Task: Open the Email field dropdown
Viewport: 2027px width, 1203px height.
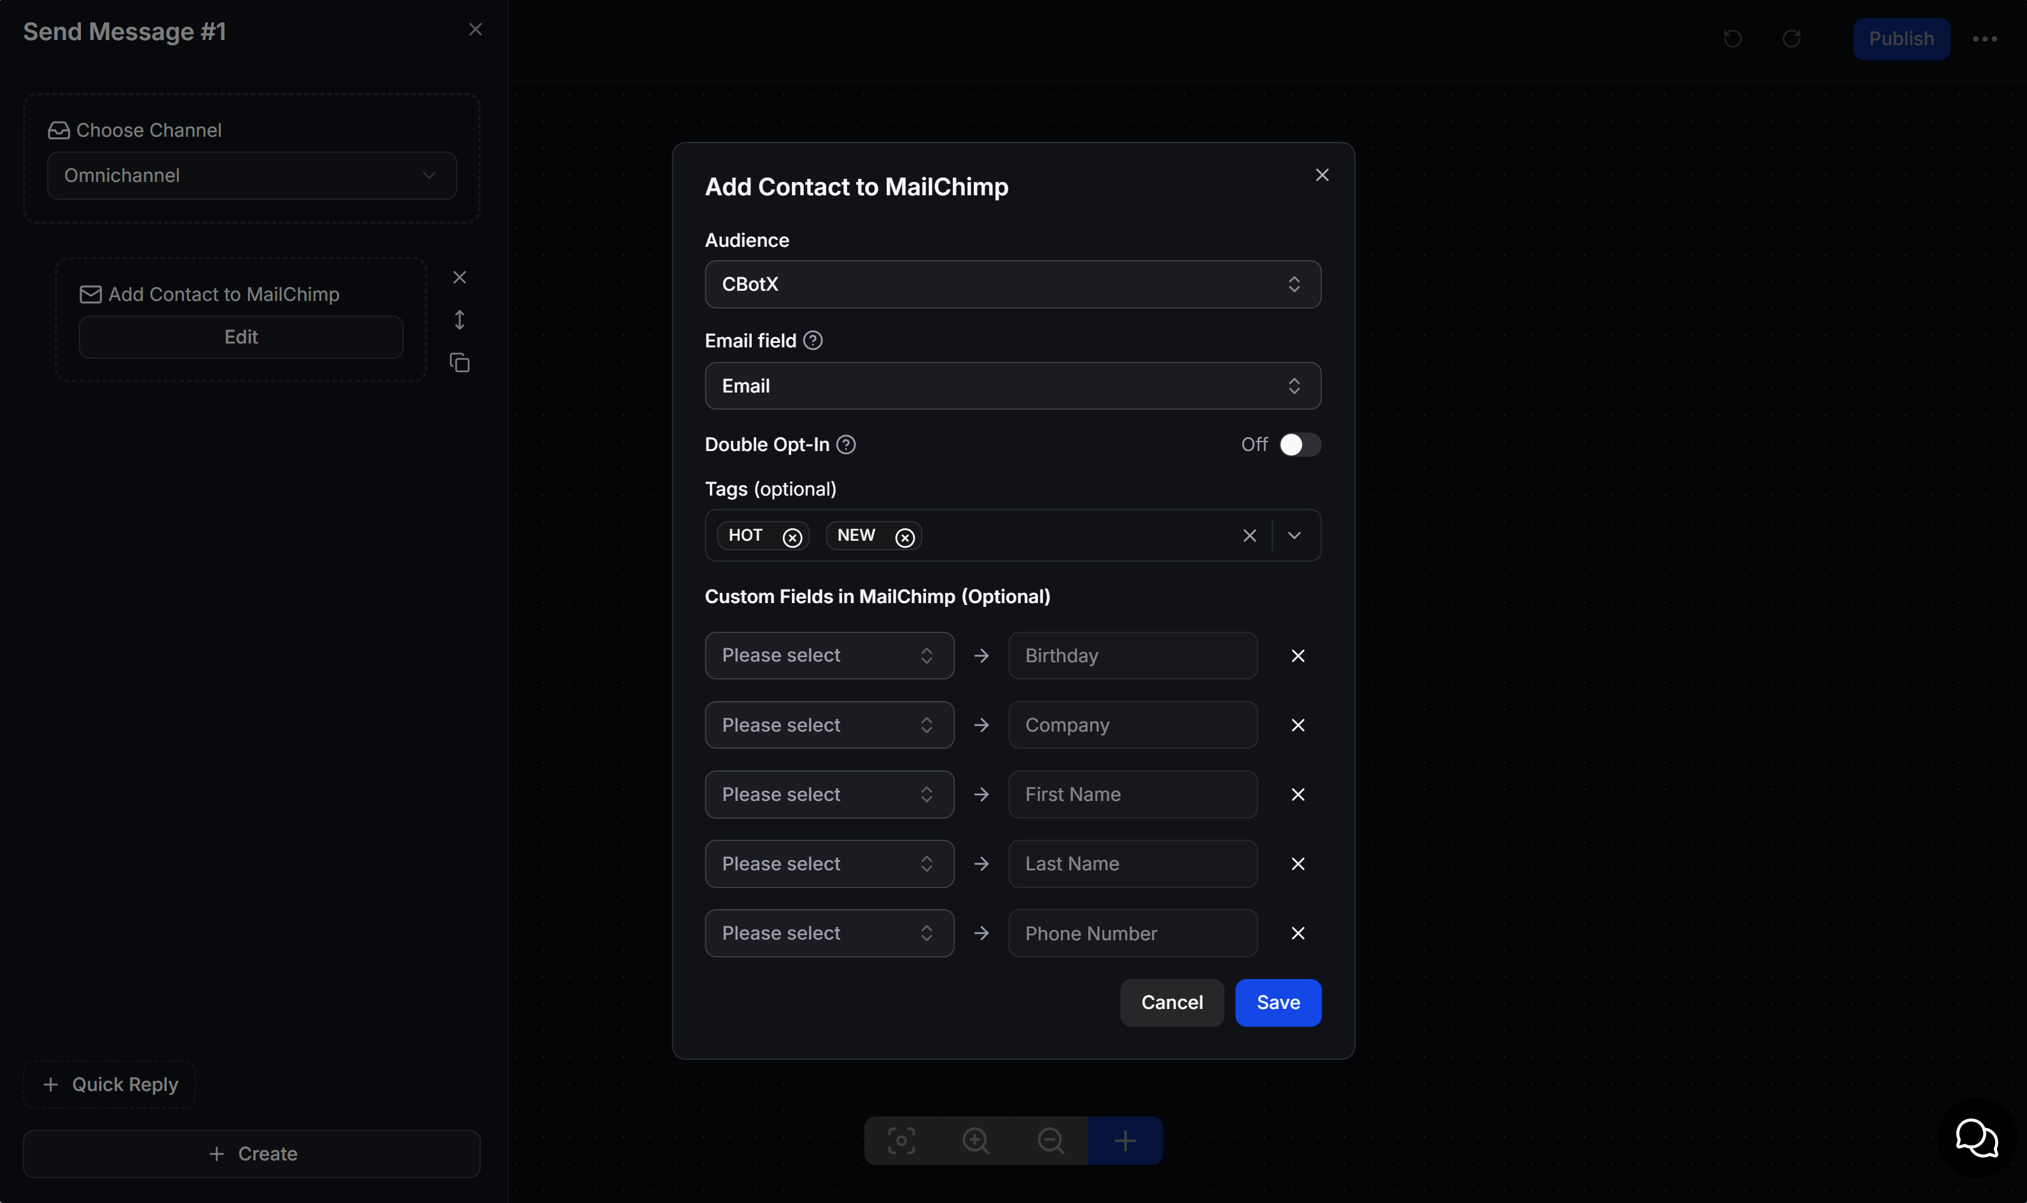Action: (1013, 386)
